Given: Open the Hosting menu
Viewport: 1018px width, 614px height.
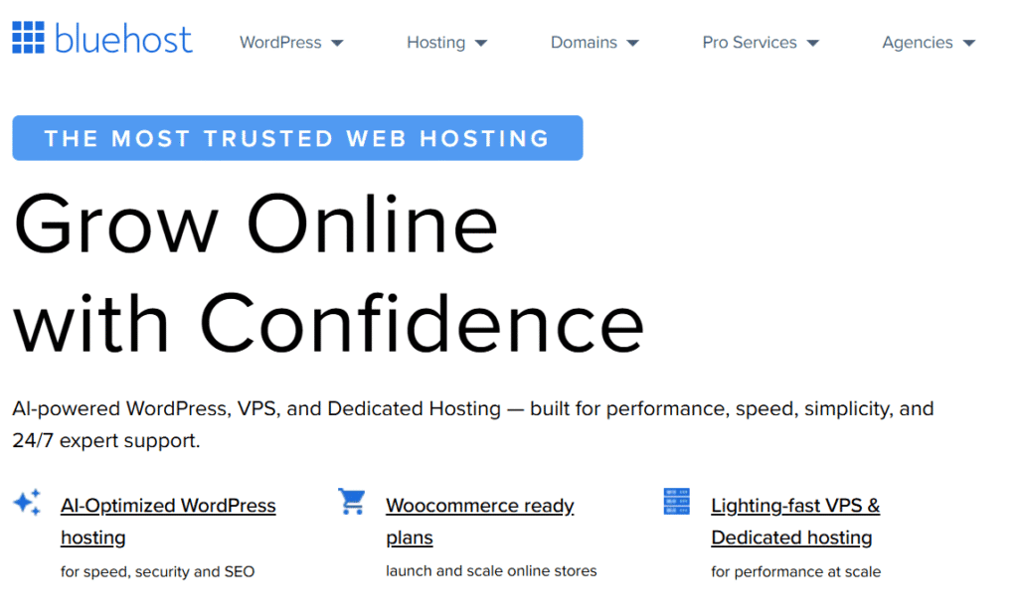Looking at the screenshot, I should pos(435,43).
